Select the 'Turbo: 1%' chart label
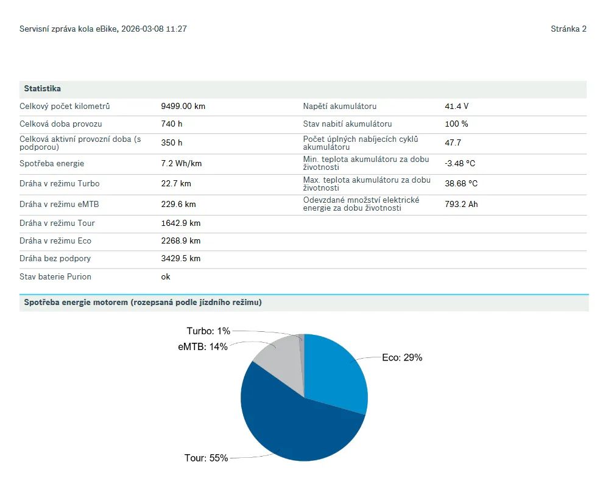This screenshot has width=611, height=495. (208, 331)
